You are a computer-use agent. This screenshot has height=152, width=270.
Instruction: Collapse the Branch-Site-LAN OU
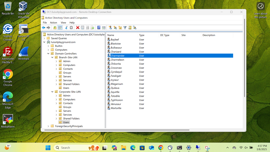point(52,57)
